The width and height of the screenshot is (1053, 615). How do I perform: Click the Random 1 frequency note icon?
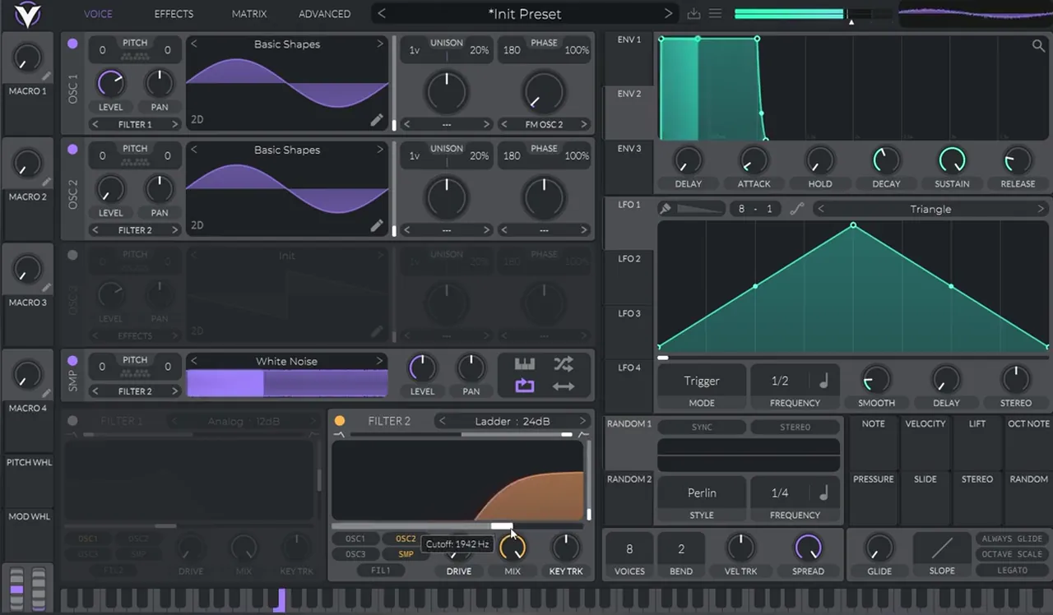pyautogui.click(x=823, y=492)
